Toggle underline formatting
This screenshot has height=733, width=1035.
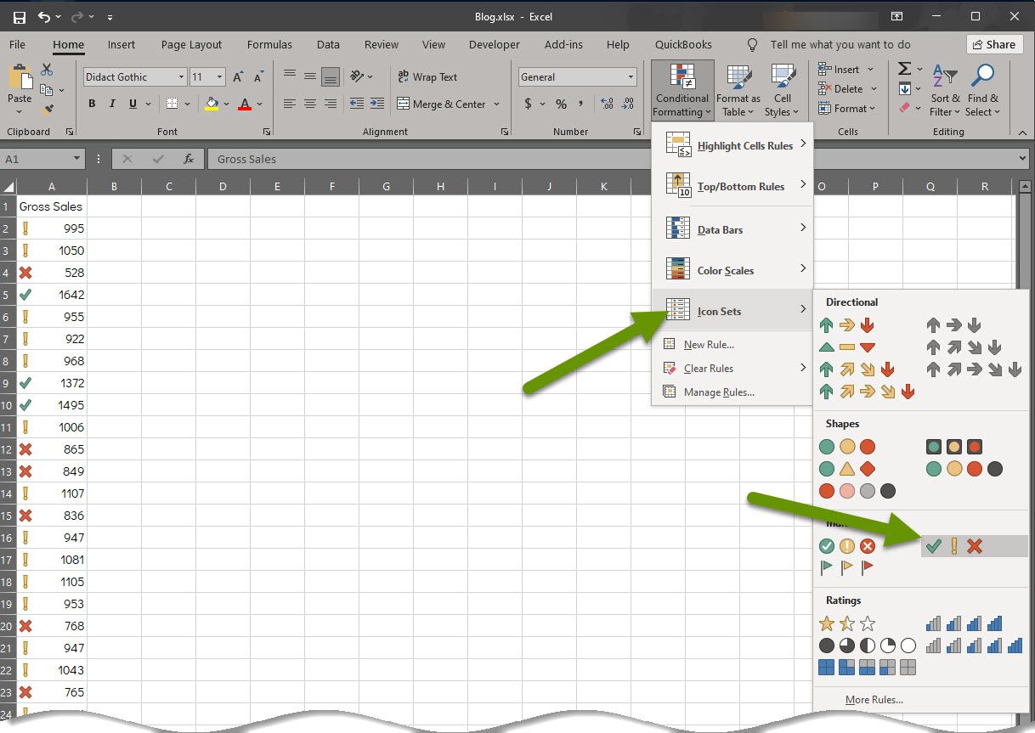pyautogui.click(x=133, y=103)
